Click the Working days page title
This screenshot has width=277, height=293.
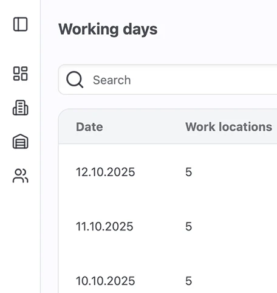pos(108,30)
